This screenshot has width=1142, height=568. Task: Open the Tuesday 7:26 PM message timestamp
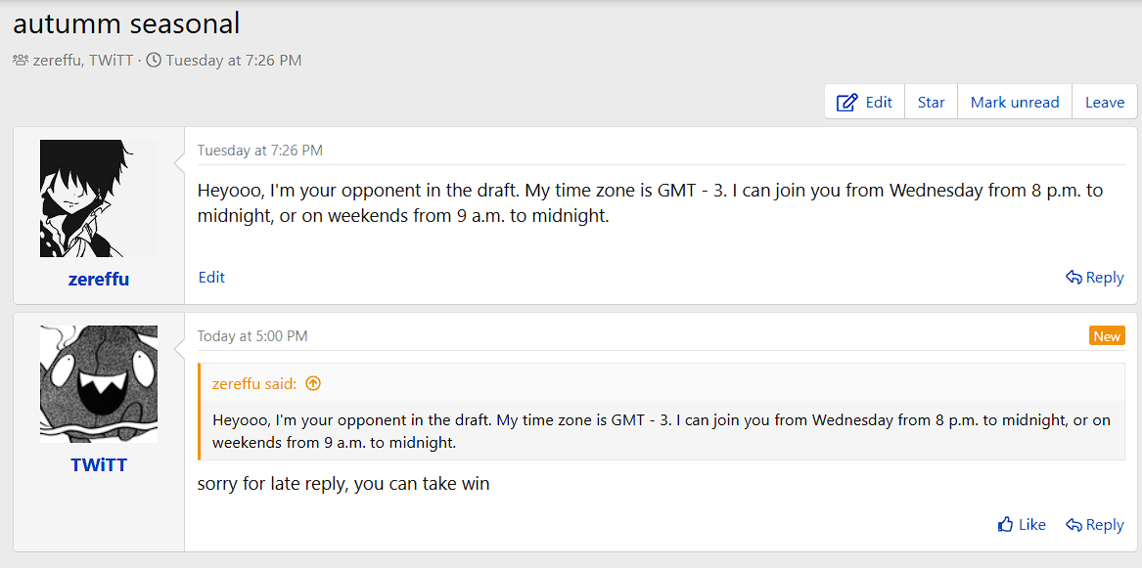259,151
